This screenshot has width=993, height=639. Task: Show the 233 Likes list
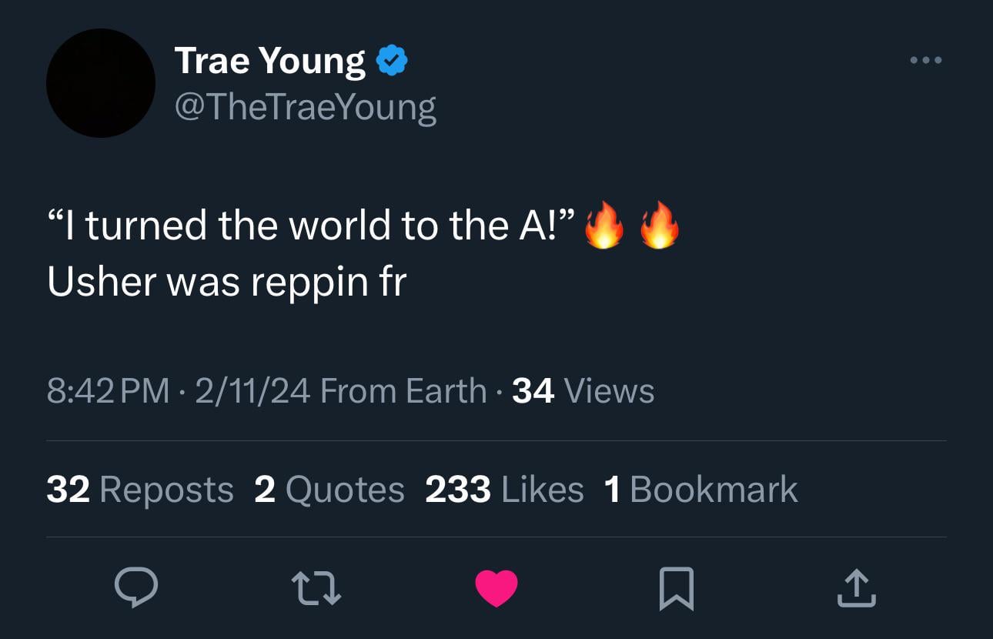coord(504,490)
